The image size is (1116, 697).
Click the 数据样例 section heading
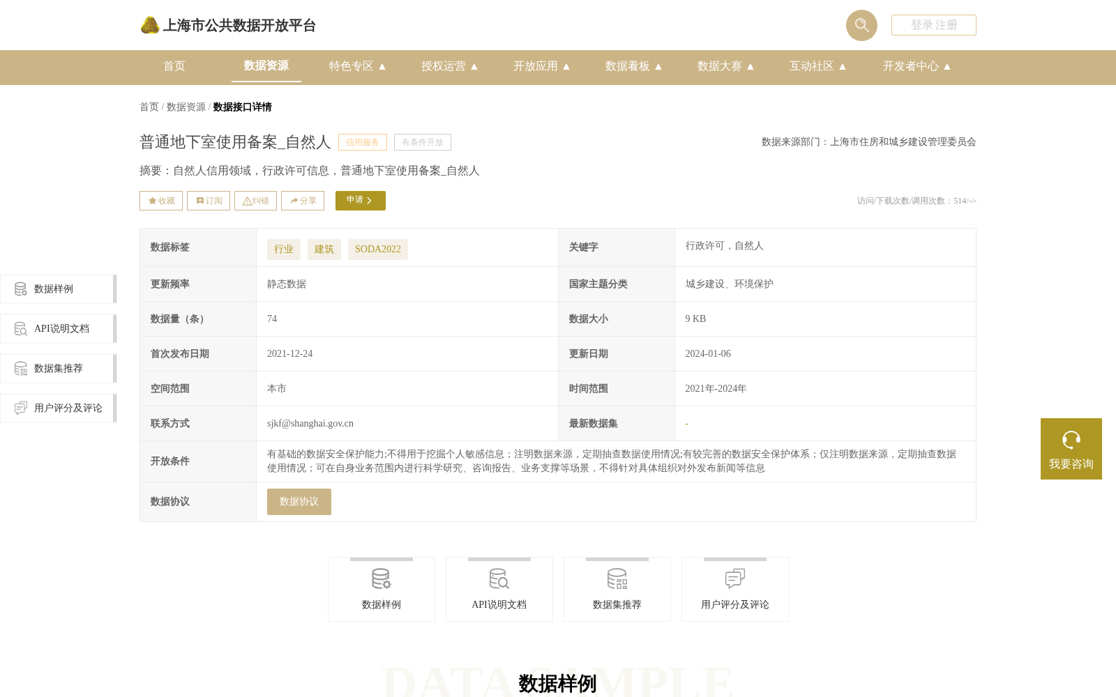click(558, 684)
